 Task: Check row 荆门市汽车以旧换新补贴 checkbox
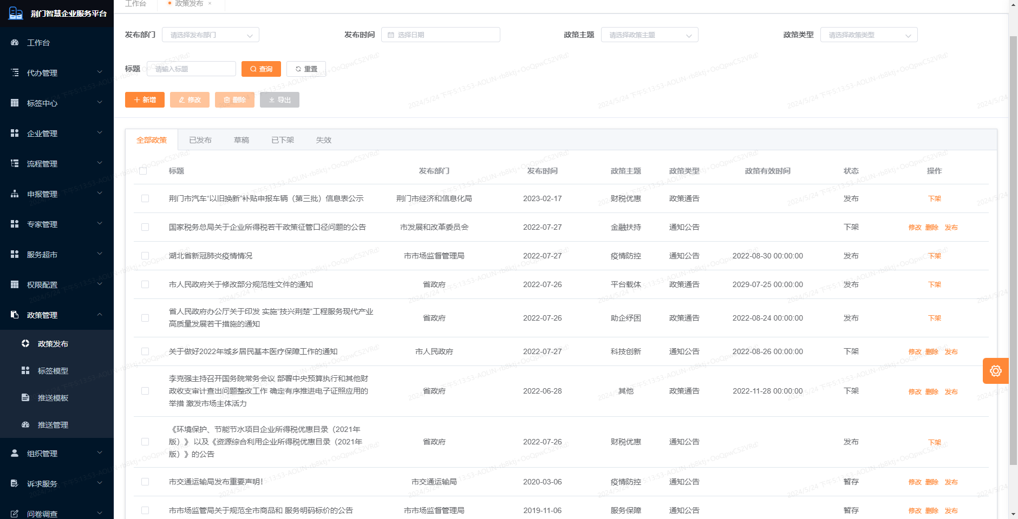145,198
